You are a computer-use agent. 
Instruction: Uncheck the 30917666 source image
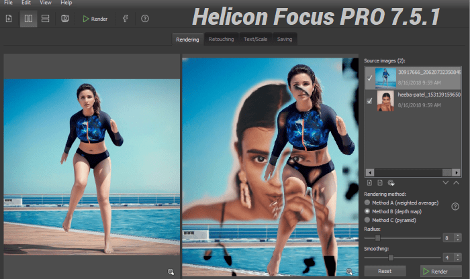(x=369, y=78)
